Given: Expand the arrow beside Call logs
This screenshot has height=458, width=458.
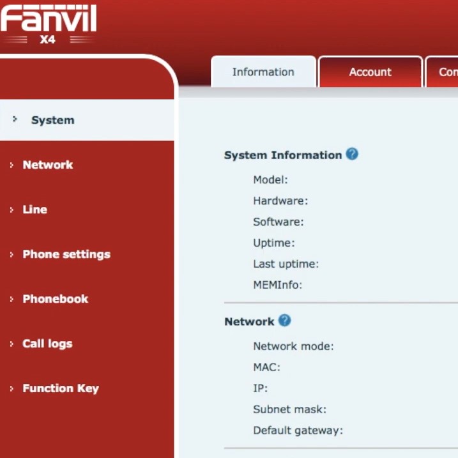Looking at the screenshot, I should click(11, 344).
